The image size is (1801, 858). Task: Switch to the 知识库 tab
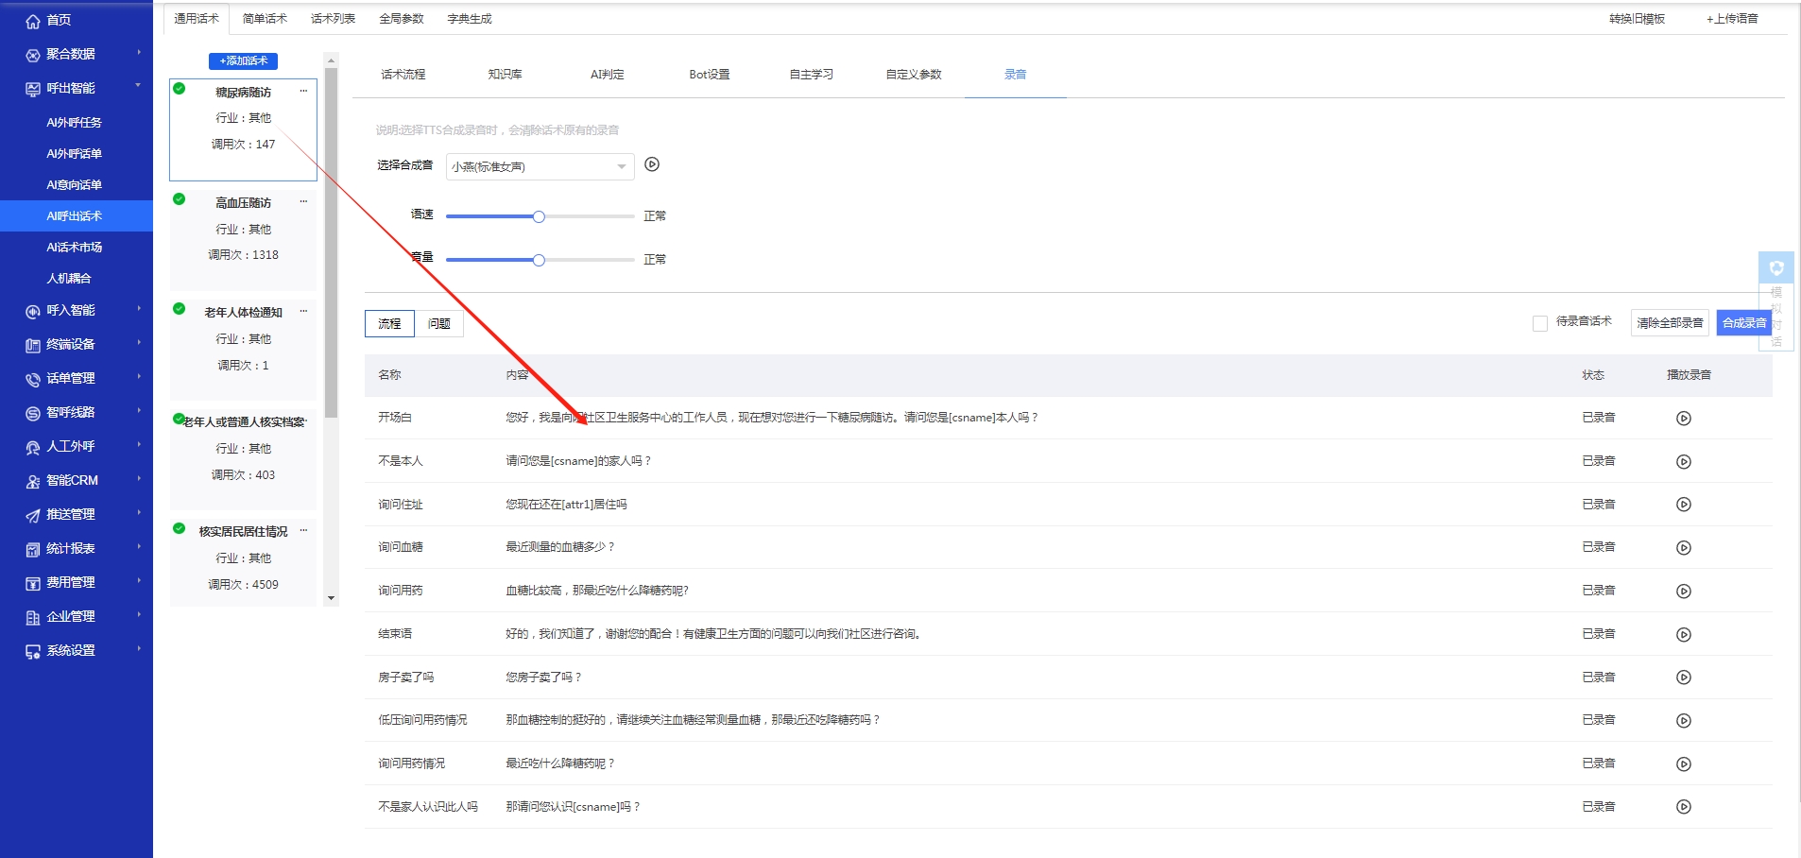coord(506,74)
